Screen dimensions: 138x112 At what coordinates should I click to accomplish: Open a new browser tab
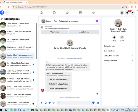30,2
